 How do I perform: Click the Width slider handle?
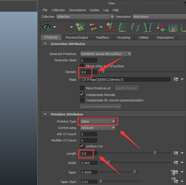pos(109,162)
